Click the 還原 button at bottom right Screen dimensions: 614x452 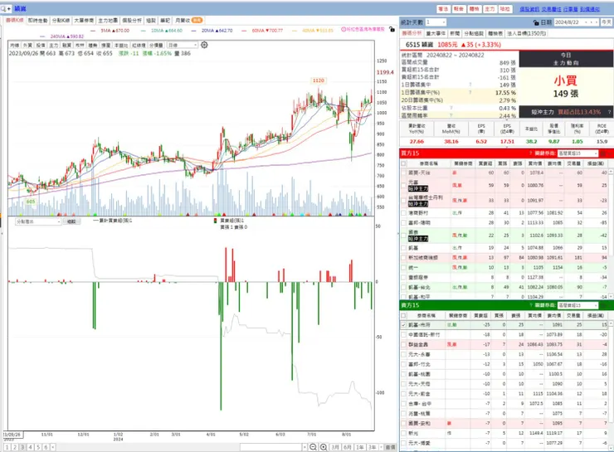pos(390,447)
